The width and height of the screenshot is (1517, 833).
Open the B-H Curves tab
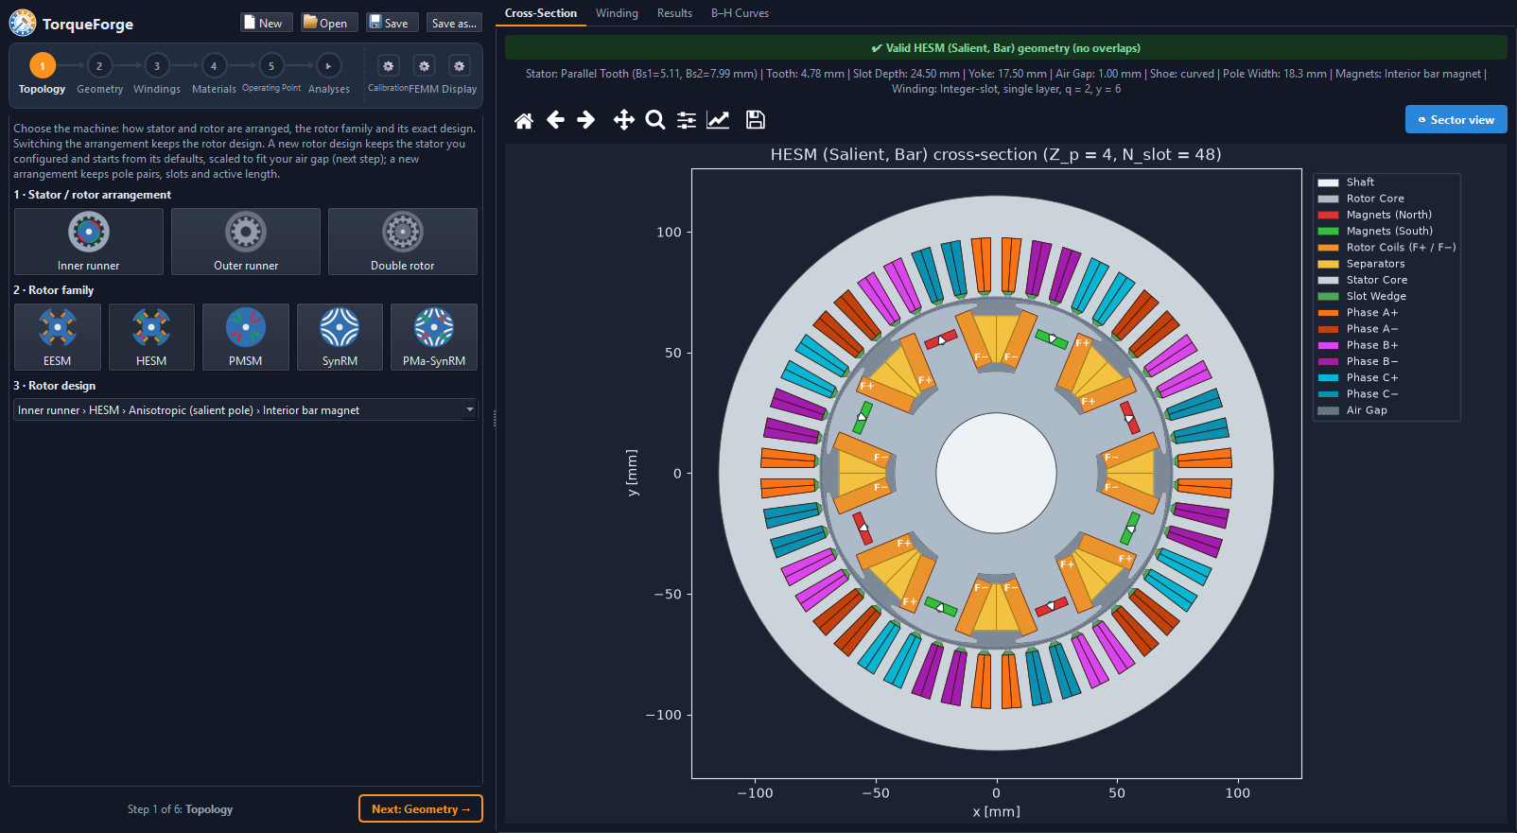click(x=740, y=13)
